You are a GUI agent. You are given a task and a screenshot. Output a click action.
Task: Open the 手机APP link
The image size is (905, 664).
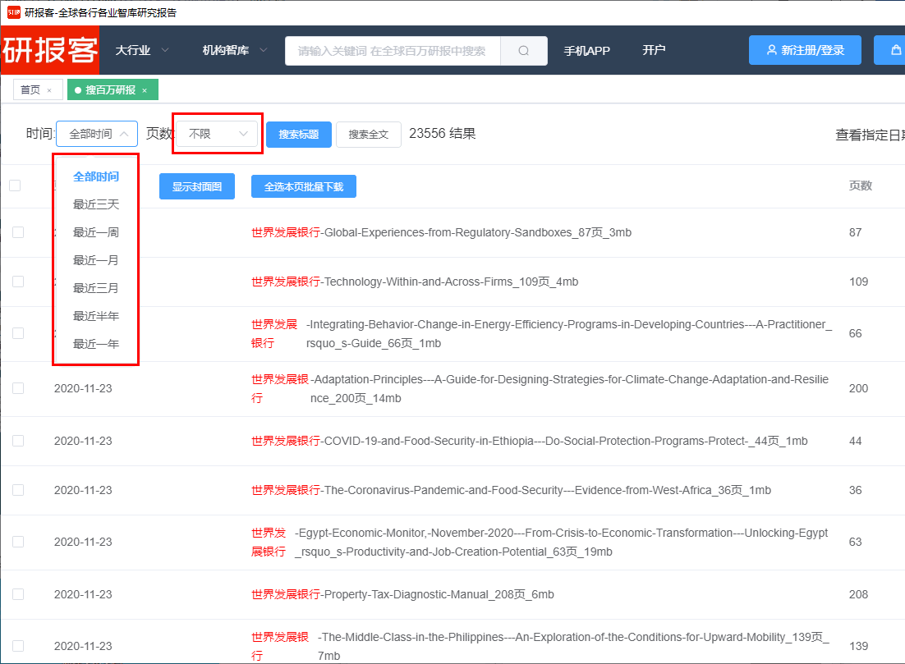pyautogui.click(x=587, y=51)
